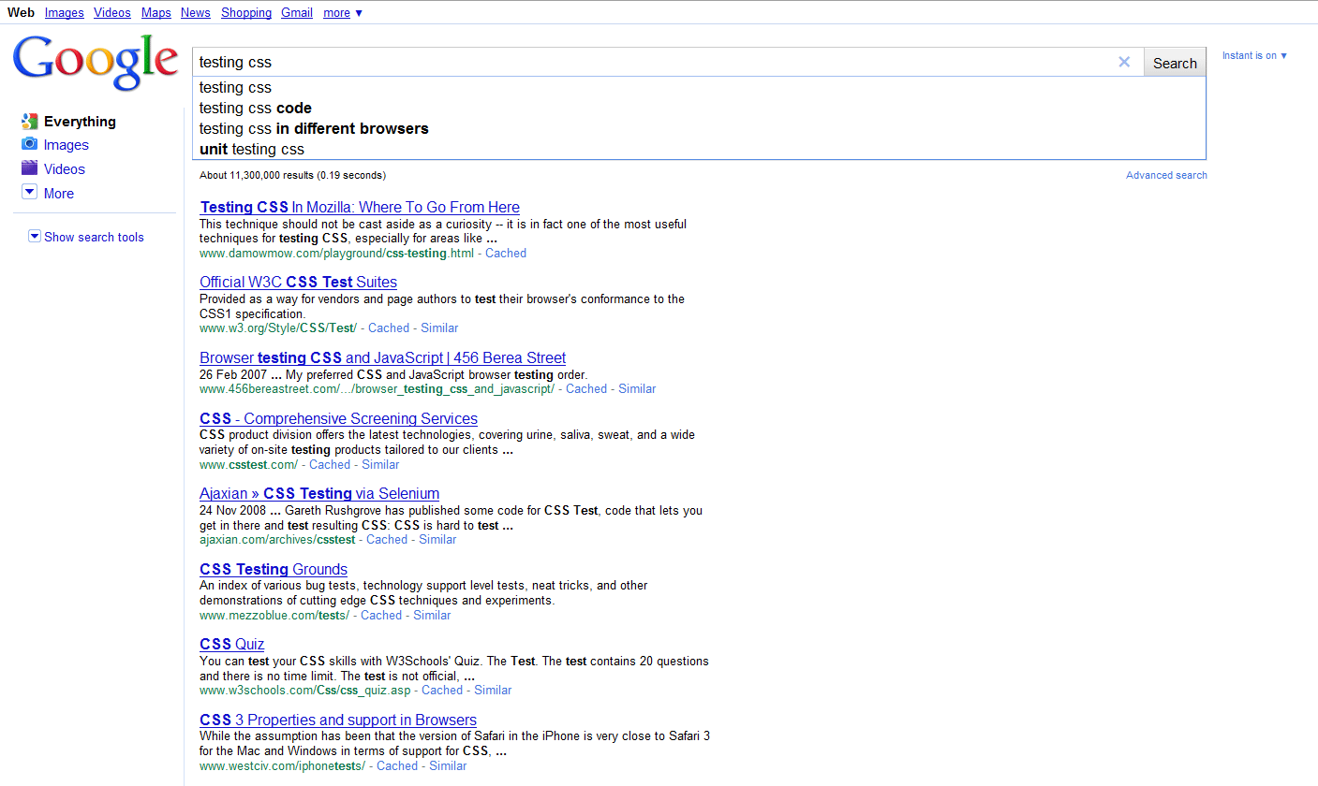Click the Google logo
Image resolution: width=1318 pixels, height=786 pixels.
click(x=96, y=62)
